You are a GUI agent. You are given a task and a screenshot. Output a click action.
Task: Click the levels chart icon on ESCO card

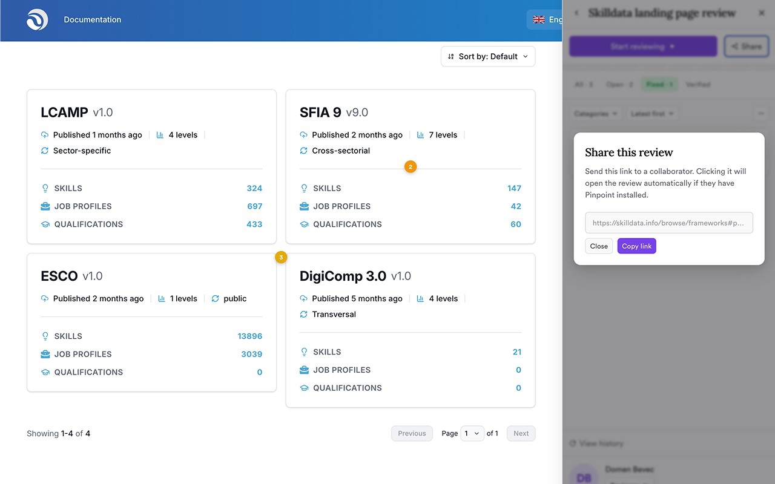[x=162, y=298]
